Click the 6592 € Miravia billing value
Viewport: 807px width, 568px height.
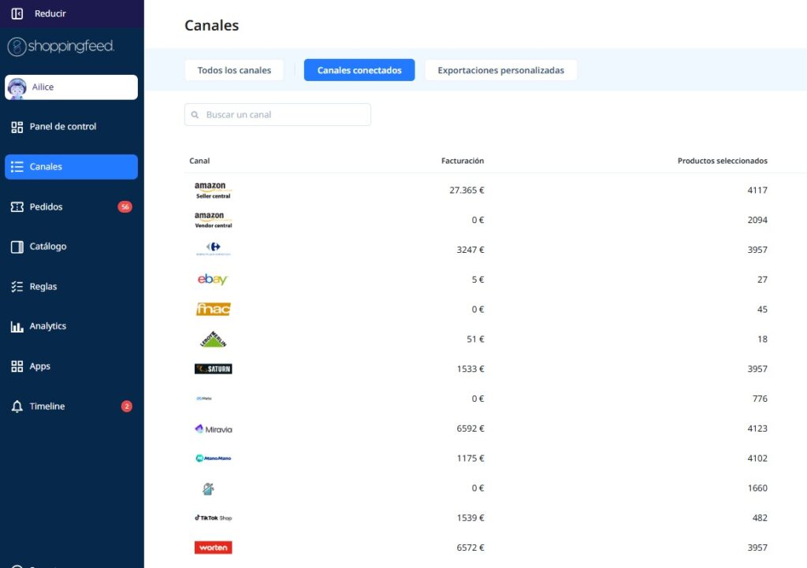click(470, 429)
